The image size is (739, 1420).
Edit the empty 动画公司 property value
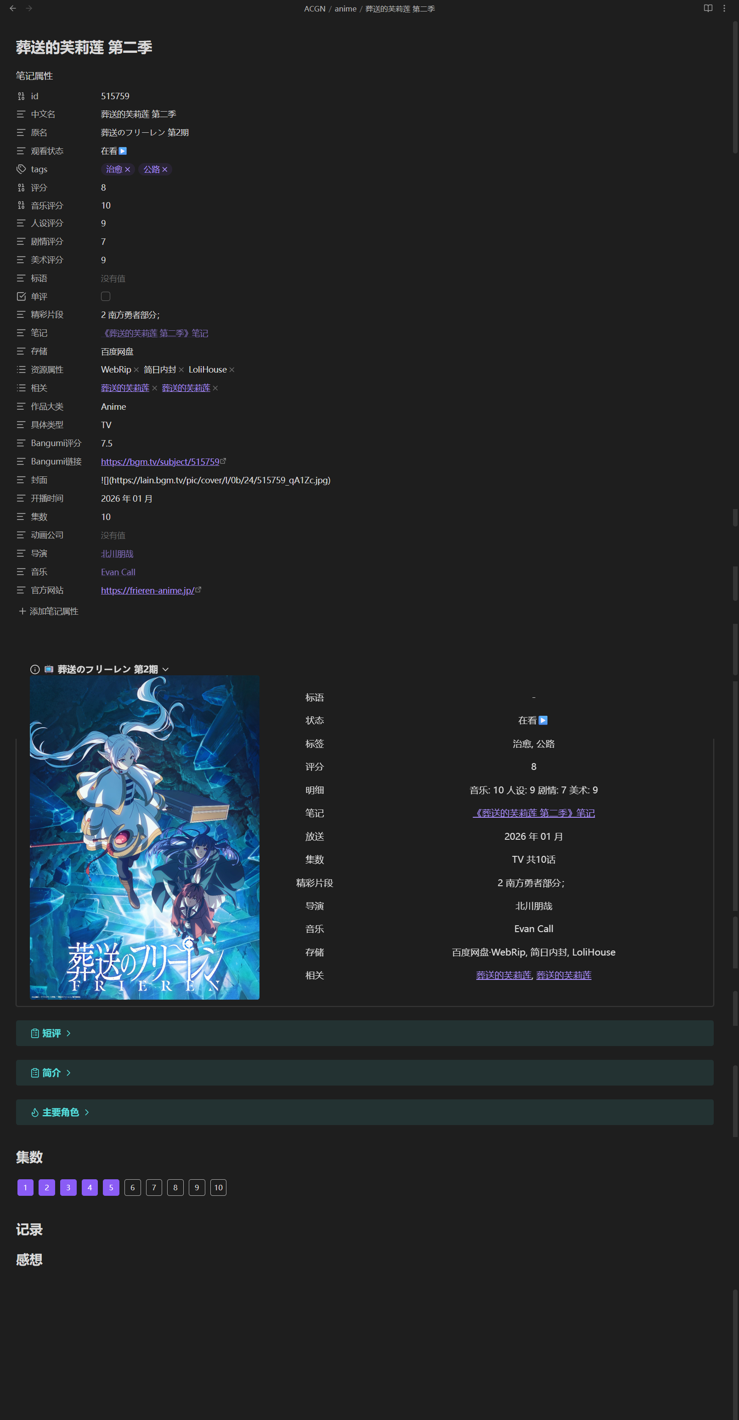pos(113,535)
